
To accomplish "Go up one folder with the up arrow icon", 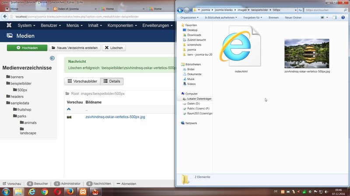I will click(x=69, y=109).
